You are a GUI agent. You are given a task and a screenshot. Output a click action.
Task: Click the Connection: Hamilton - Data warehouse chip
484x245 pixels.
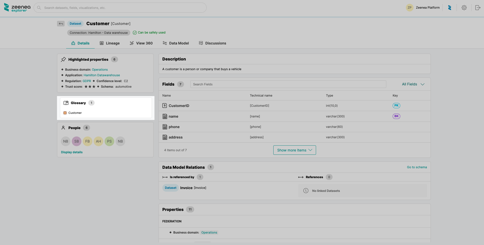pos(99,33)
